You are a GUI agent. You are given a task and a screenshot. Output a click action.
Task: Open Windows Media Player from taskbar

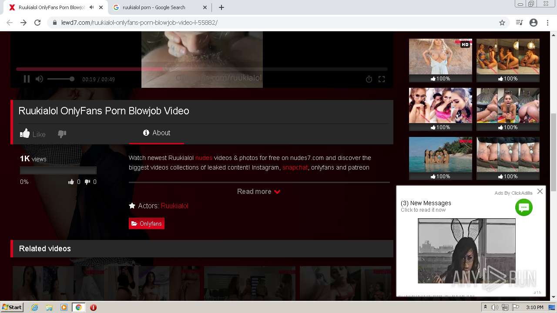(x=64, y=307)
